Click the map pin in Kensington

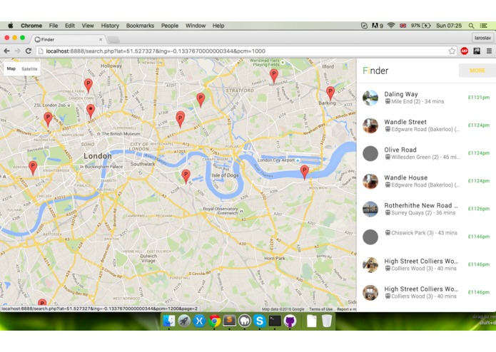[33, 167]
